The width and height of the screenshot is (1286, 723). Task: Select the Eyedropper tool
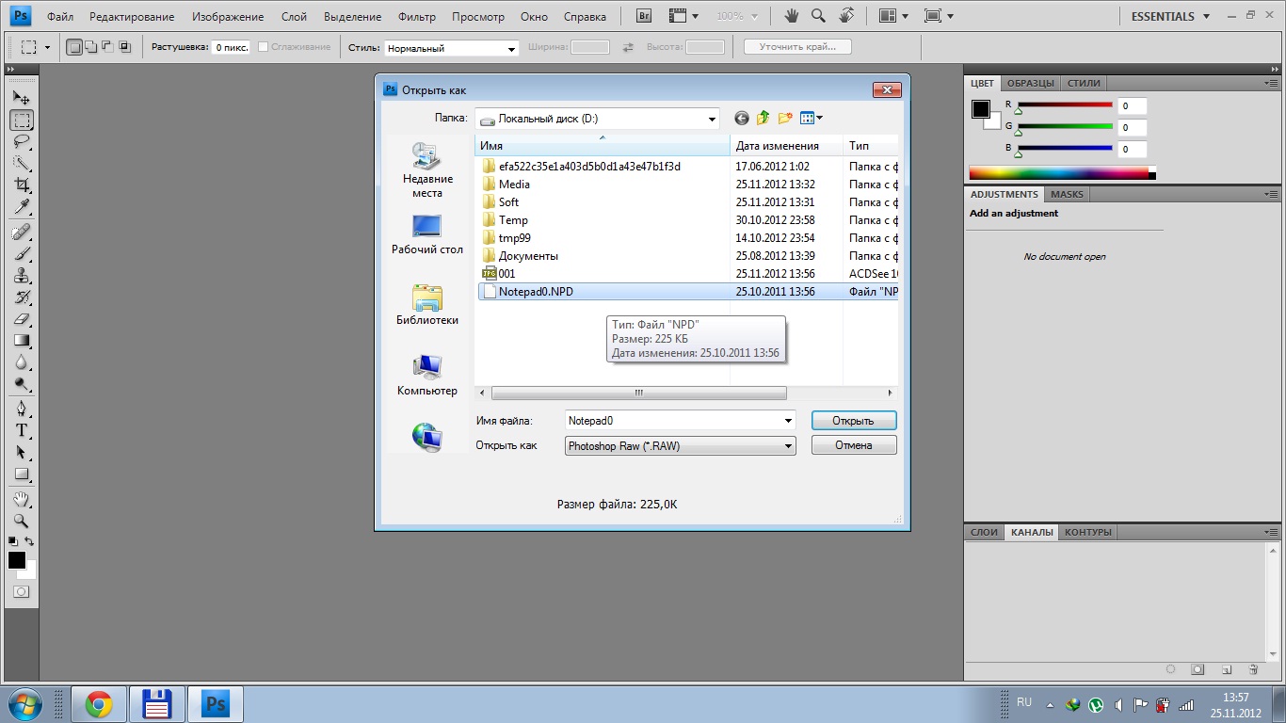(x=22, y=207)
